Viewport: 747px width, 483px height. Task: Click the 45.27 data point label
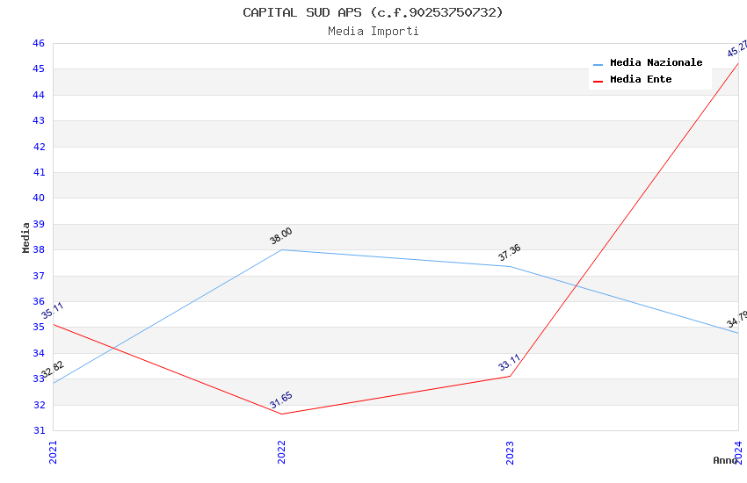[737, 48]
